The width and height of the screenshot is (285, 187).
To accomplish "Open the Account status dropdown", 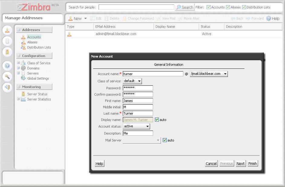I will pyautogui.click(x=136, y=126).
